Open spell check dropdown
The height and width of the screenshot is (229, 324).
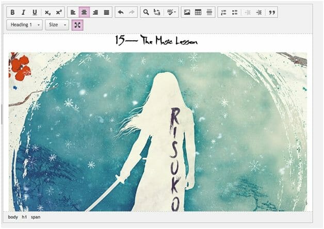click(171, 12)
